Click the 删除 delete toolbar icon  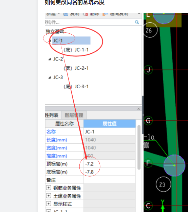point(86,14)
